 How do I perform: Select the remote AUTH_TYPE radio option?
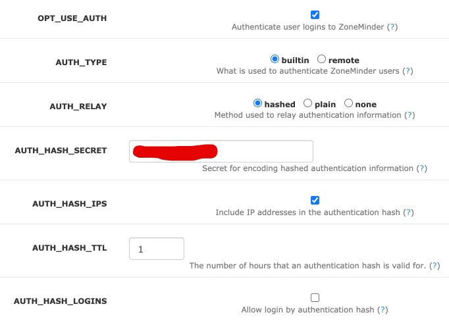(321, 59)
